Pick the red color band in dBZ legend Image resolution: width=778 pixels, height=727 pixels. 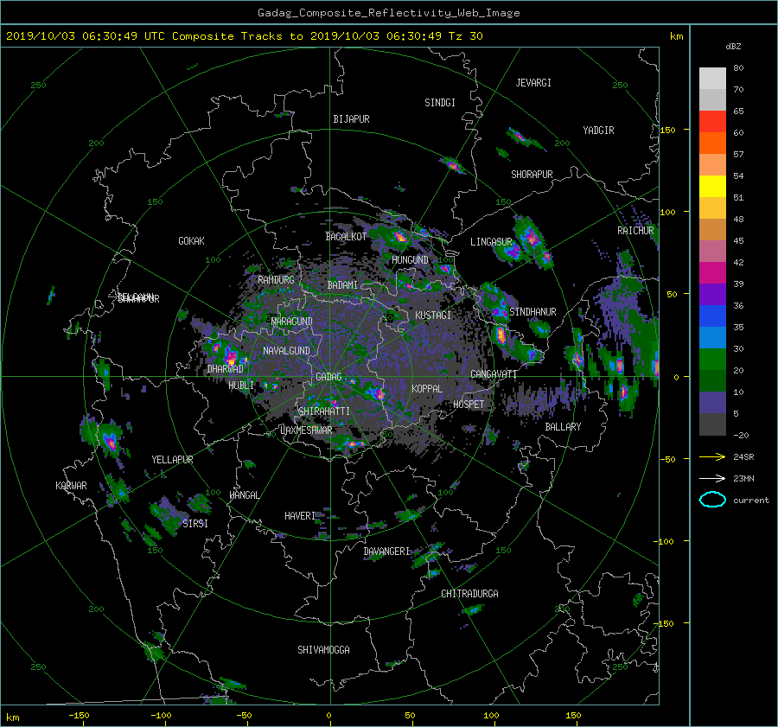(712, 121)
